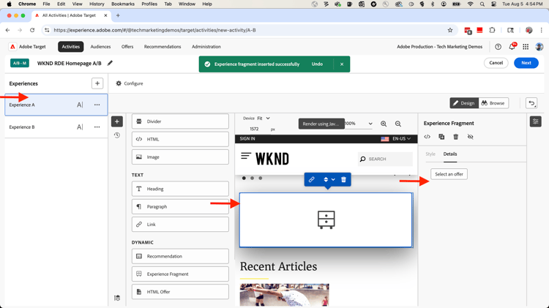Go to Activities tab
Image resolution: width=549 pixels, height=308 pixels.
point(71,47)
